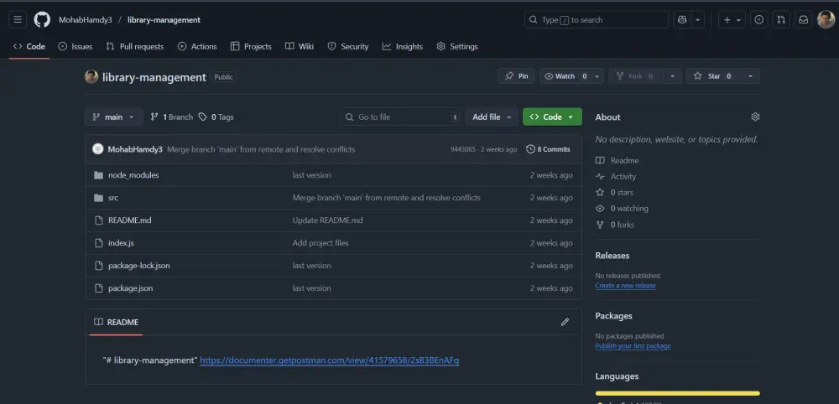This screenshot has height=404, width=839.
Task: Edit README with the pencil icon
Action: (565, 322)
